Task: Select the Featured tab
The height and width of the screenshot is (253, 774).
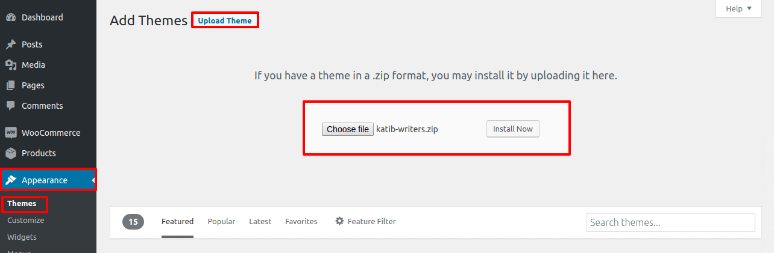Action: (x=177, y=222)
